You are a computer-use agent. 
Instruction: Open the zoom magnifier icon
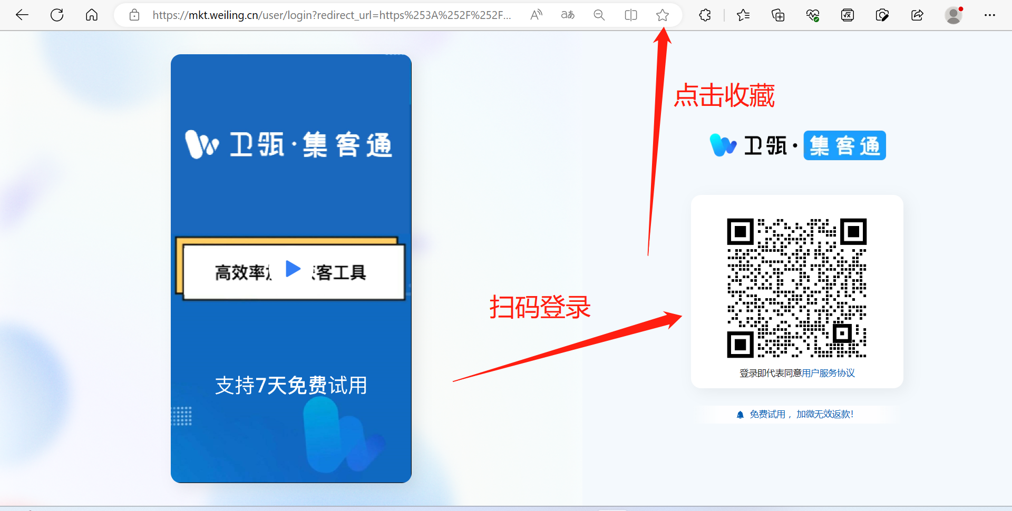click(x=599, y=15)
